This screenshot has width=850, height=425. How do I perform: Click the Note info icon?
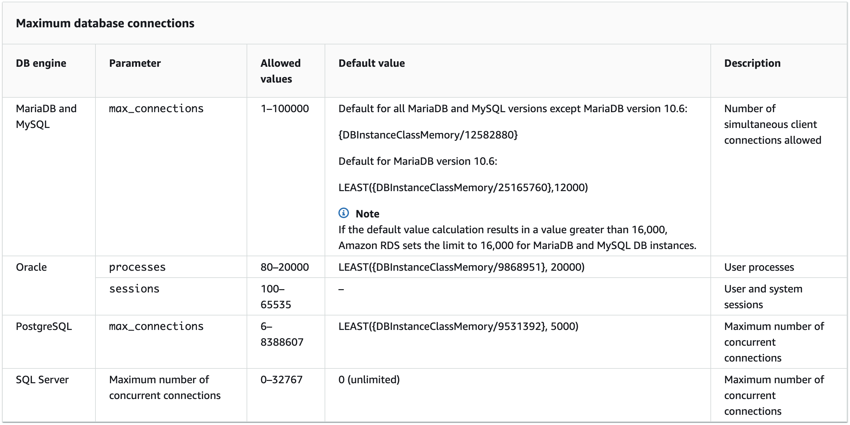pos(343,213)
